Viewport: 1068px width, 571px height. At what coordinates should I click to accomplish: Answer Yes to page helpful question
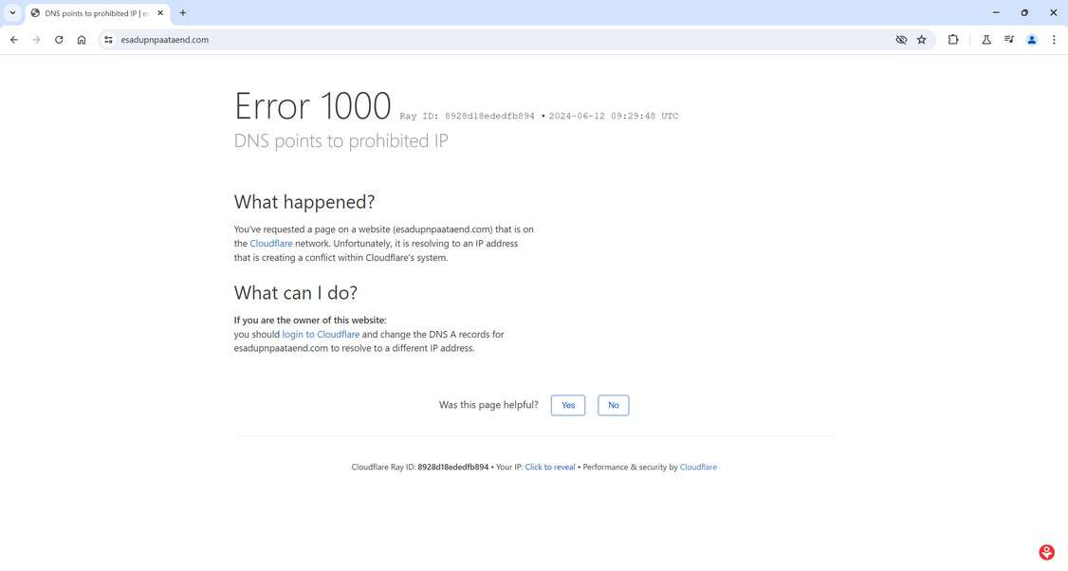click(568, 405)
